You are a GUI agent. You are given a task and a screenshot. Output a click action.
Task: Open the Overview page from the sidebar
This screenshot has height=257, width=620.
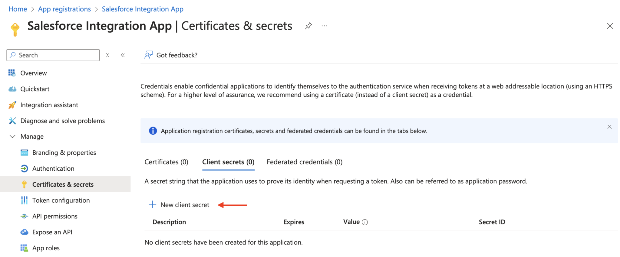click(x=33, y=73)
